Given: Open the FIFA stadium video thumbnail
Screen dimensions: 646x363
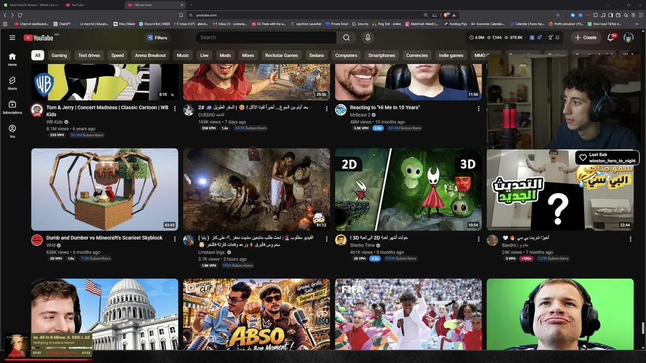Looking at the screenshot, I should tap(408, 314).
